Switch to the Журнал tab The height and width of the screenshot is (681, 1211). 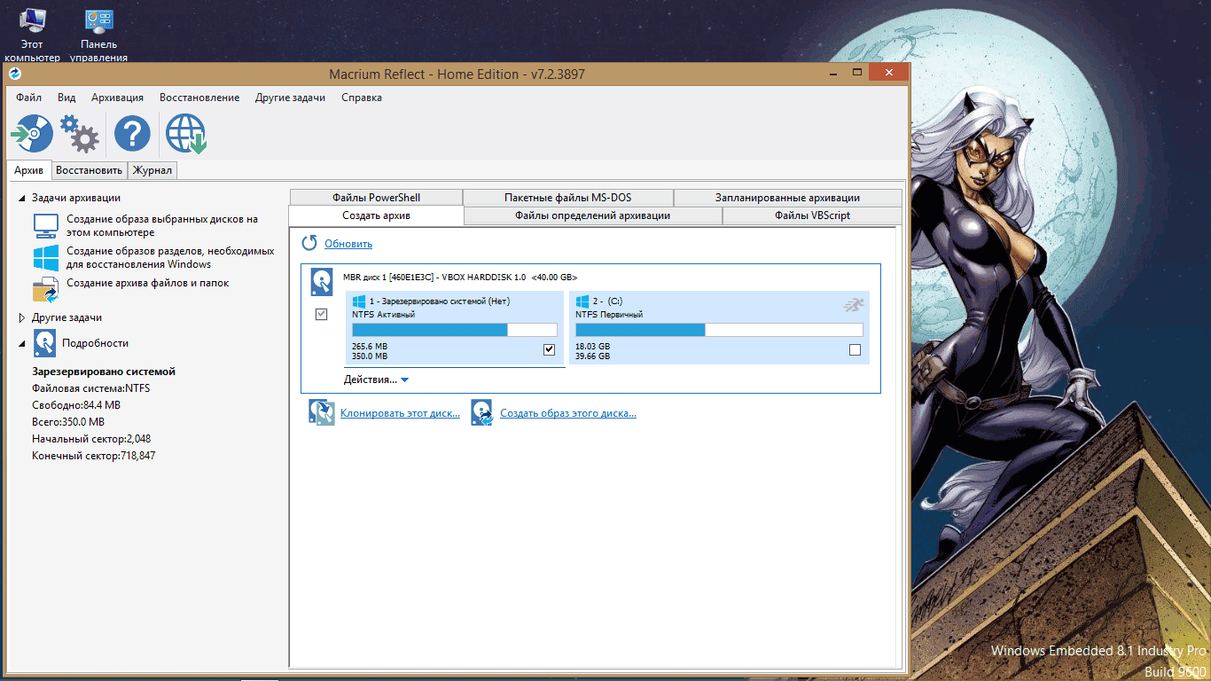[x=152, y=170]
